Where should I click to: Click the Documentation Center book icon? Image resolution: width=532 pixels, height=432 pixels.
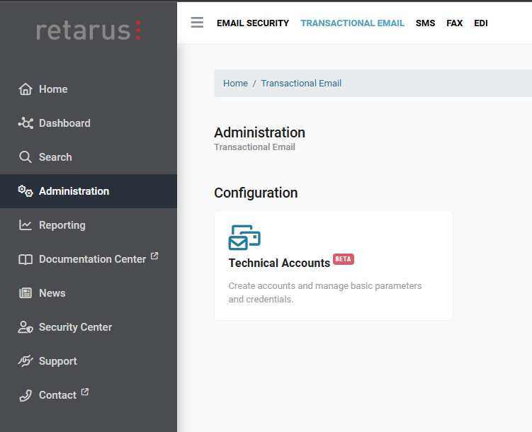click(26, 259)
